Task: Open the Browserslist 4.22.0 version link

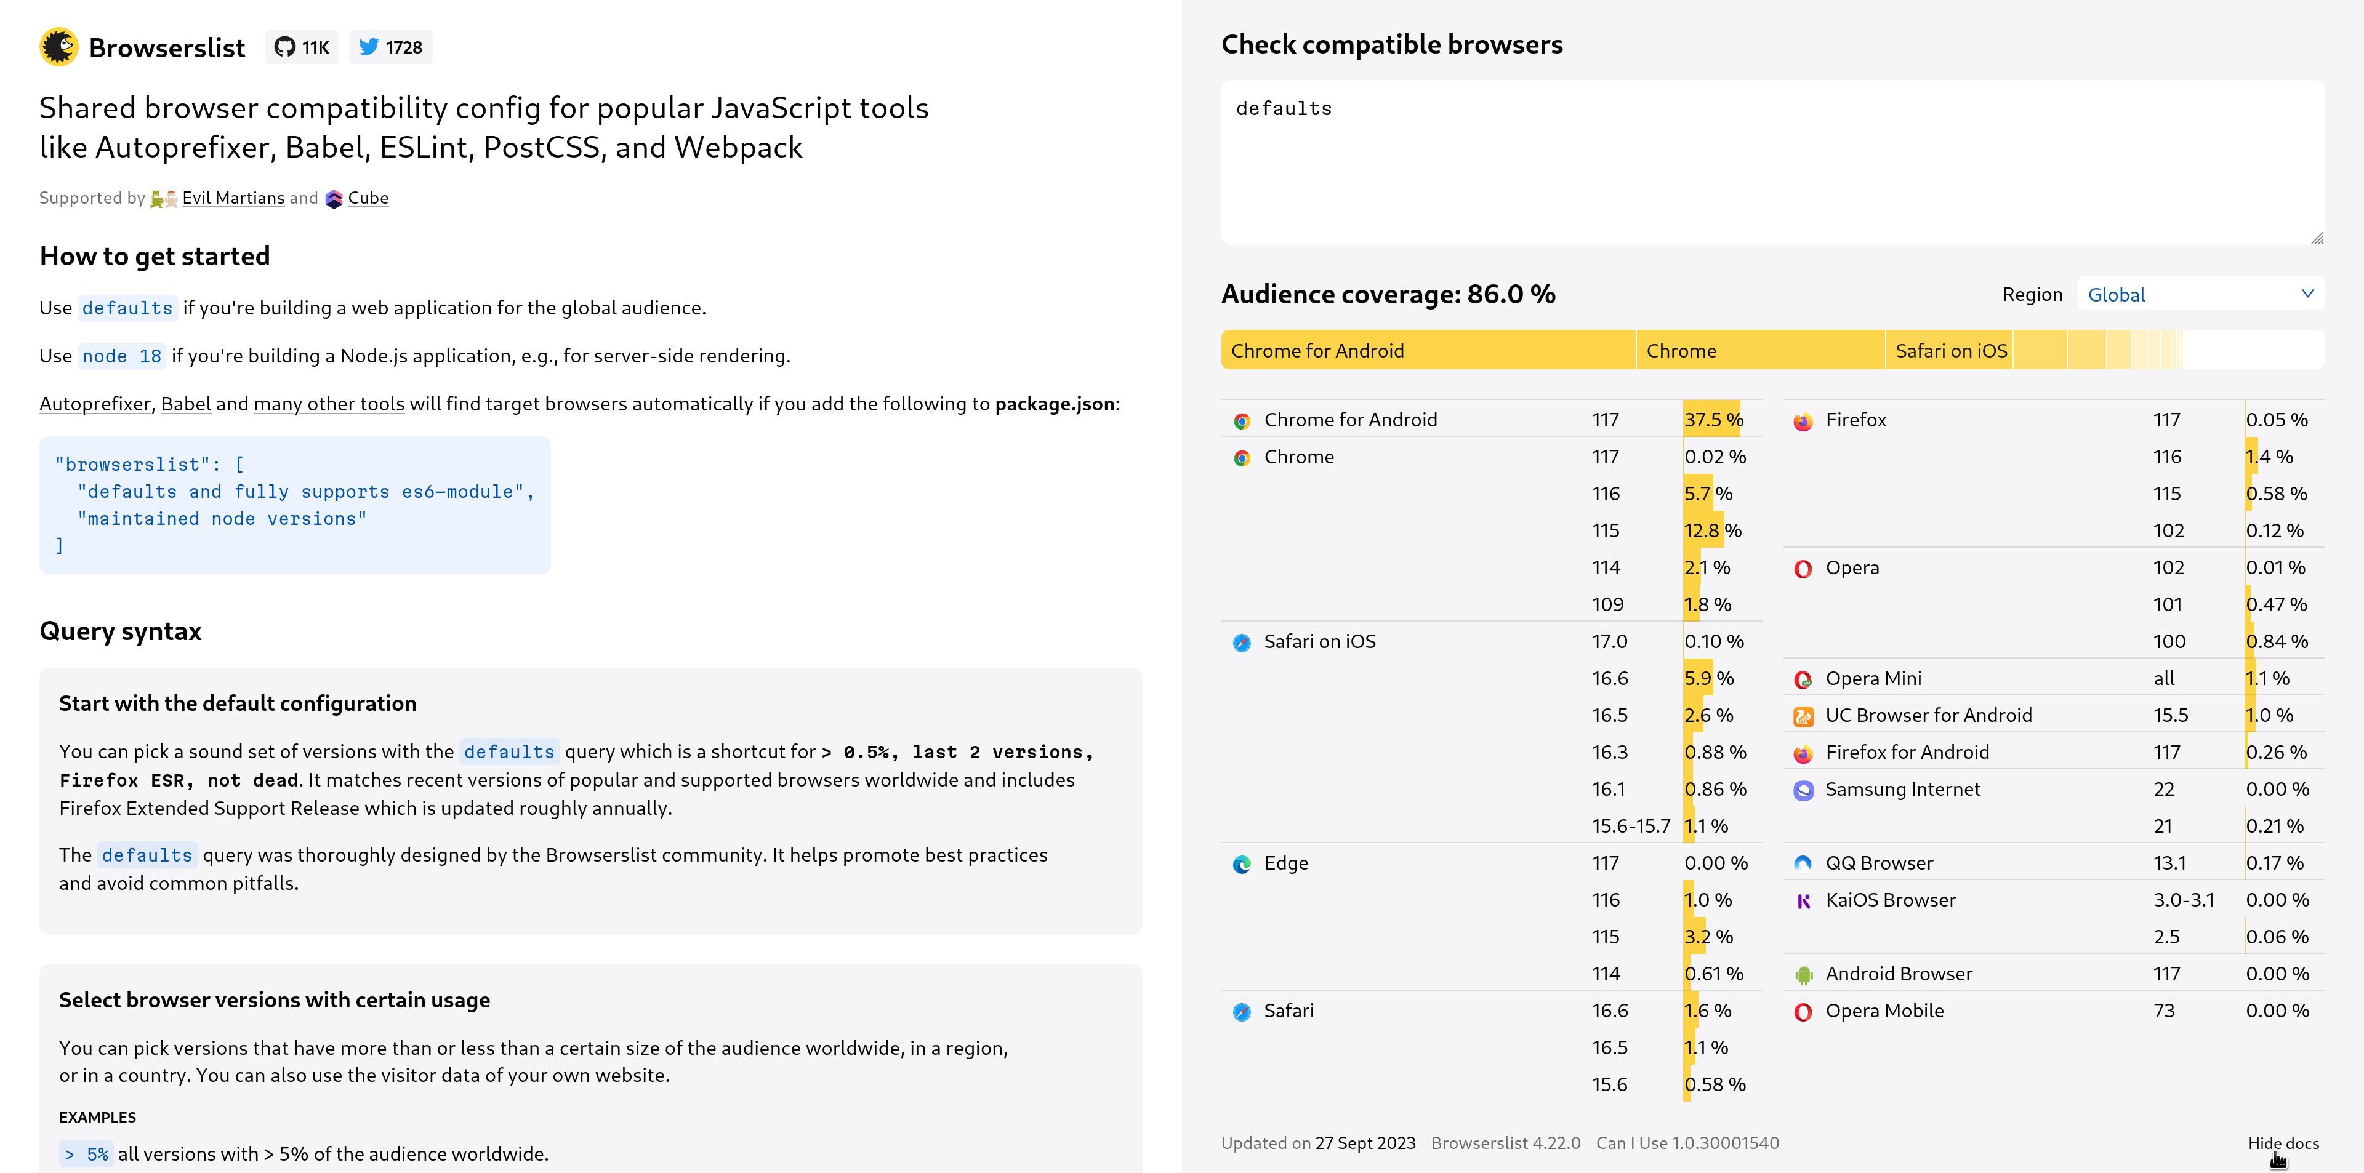Action: point(1556,1143)
